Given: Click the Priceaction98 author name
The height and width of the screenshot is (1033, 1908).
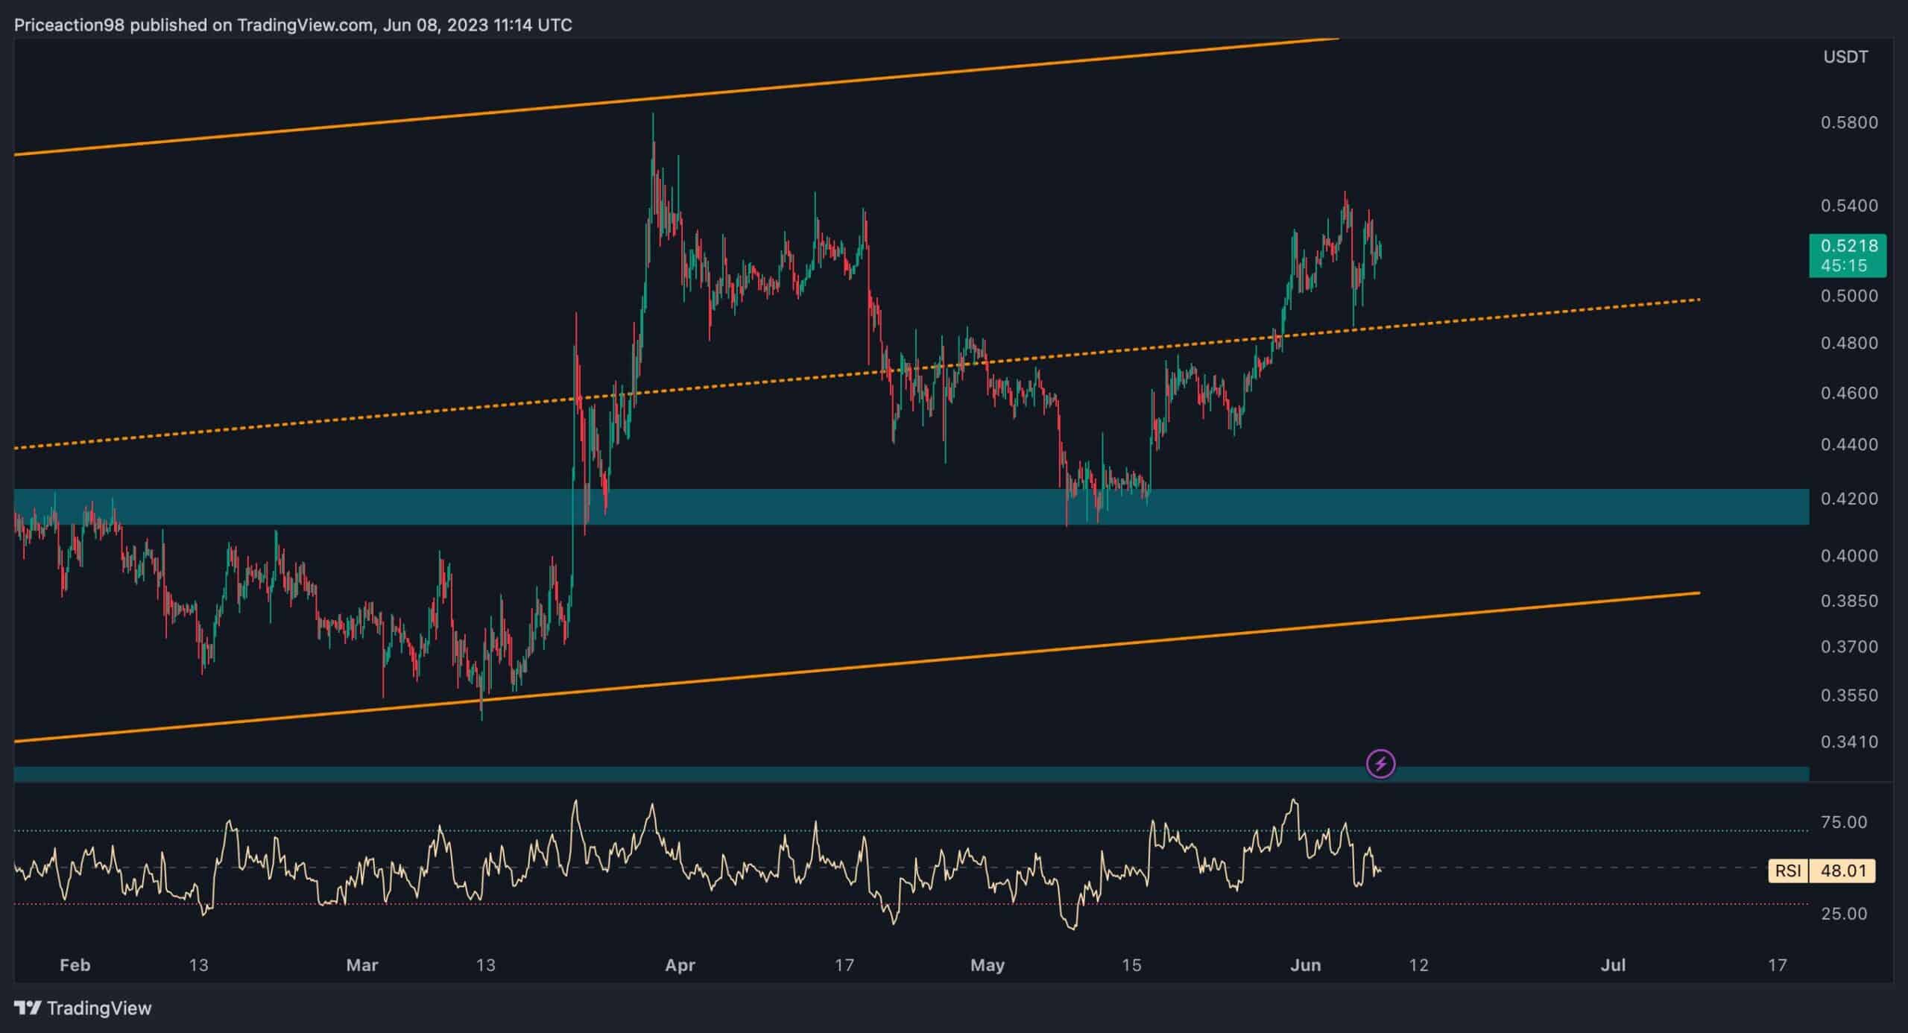Looking at the screenshot, I should click(70, 25).
